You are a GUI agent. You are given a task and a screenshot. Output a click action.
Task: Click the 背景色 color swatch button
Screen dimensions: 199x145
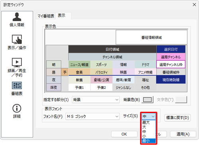[147, 99]
